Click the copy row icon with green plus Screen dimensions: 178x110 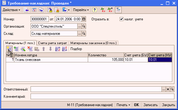(x=16, y=49)
